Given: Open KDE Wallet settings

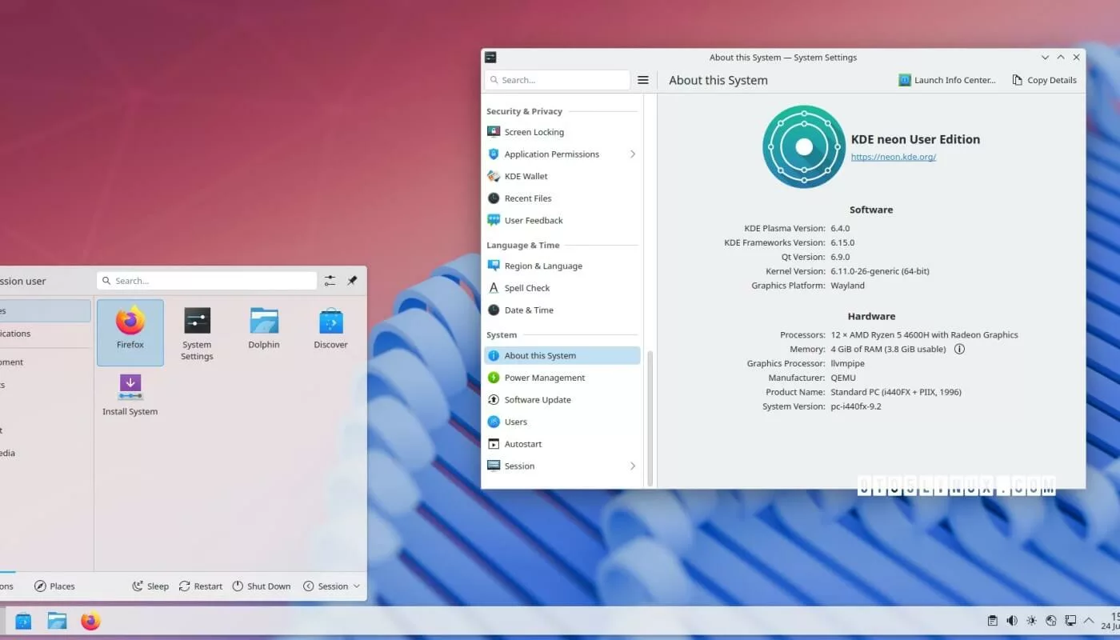Looking at the screenshot, I should [562, 176].
